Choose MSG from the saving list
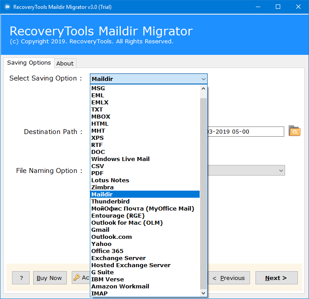 tap(145, 88)
